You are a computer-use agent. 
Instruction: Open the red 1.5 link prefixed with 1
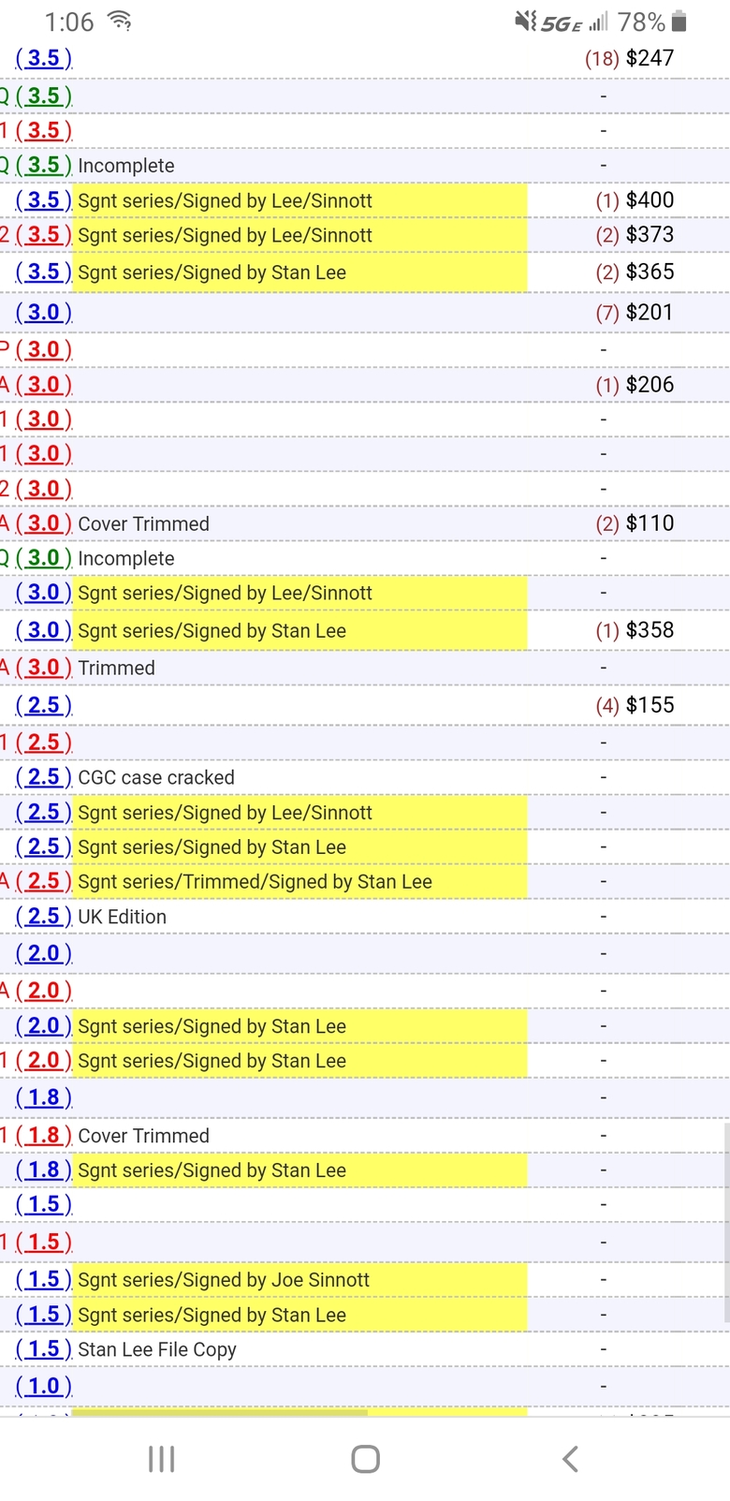[44, 1243]
